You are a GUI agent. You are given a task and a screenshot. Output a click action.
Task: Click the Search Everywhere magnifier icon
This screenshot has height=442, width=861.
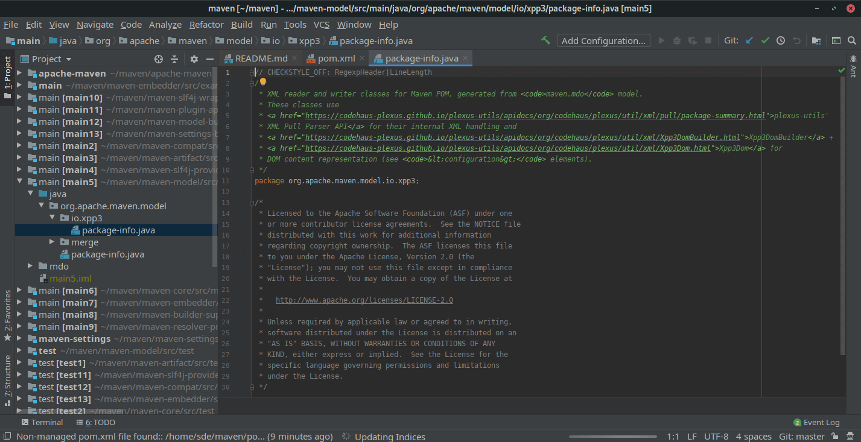pos(851,40)
